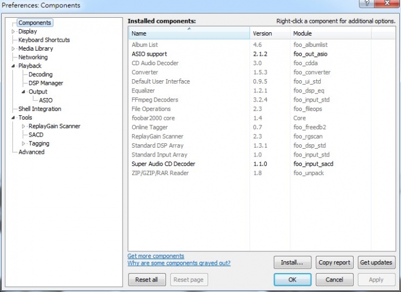Screen dimensions: 401x292
Task: Open the ASIO output settings
Action: click(x=46, y=100)
